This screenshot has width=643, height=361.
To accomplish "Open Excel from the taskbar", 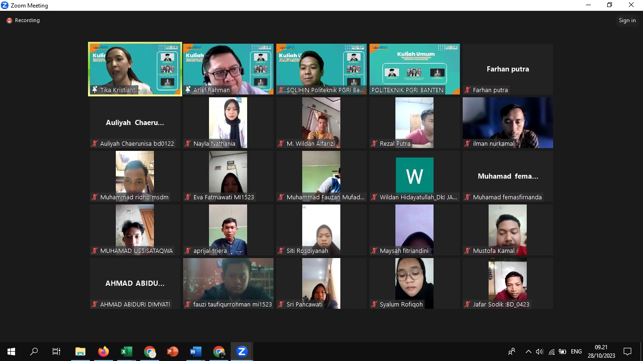I will tap(127, 352).
